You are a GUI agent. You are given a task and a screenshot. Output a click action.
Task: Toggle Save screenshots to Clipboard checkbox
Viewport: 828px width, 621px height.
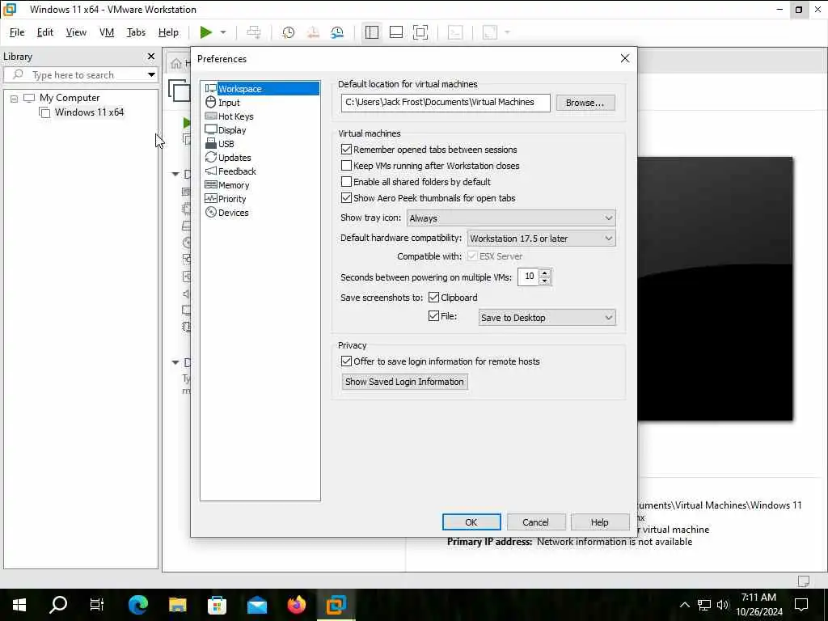click(433, 298)
